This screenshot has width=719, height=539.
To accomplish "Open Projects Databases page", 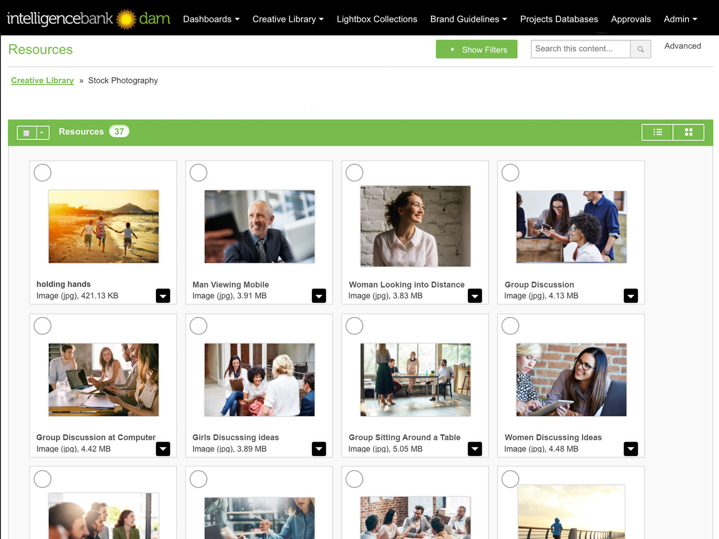I will 559,19.
